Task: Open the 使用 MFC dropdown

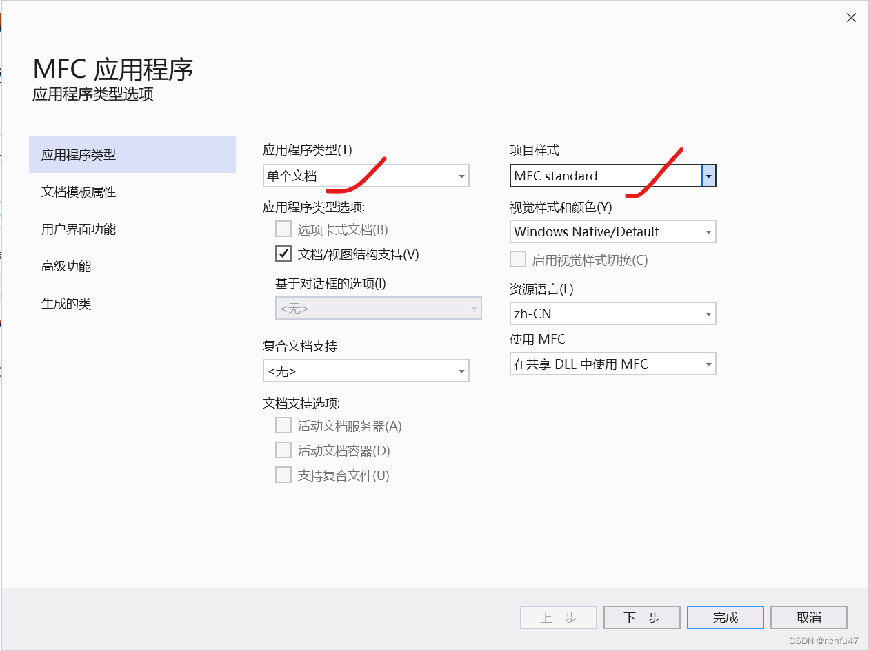Action: click(x=613, y=364)
